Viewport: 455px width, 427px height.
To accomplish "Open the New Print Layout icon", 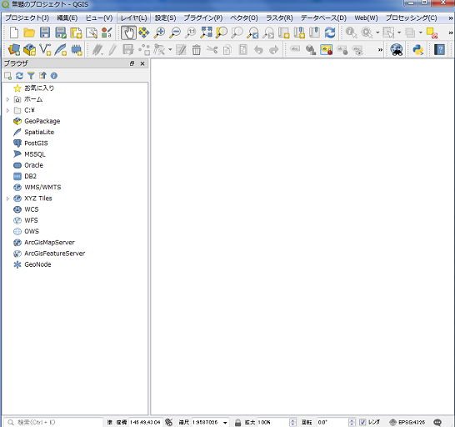I will tap(77, 33).
